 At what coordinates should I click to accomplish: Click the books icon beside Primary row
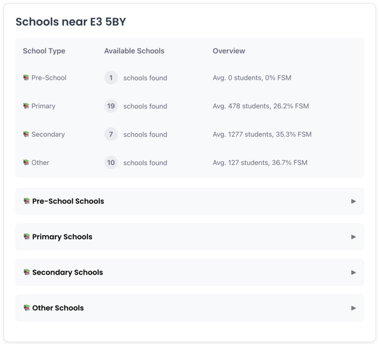pos(26,106)
